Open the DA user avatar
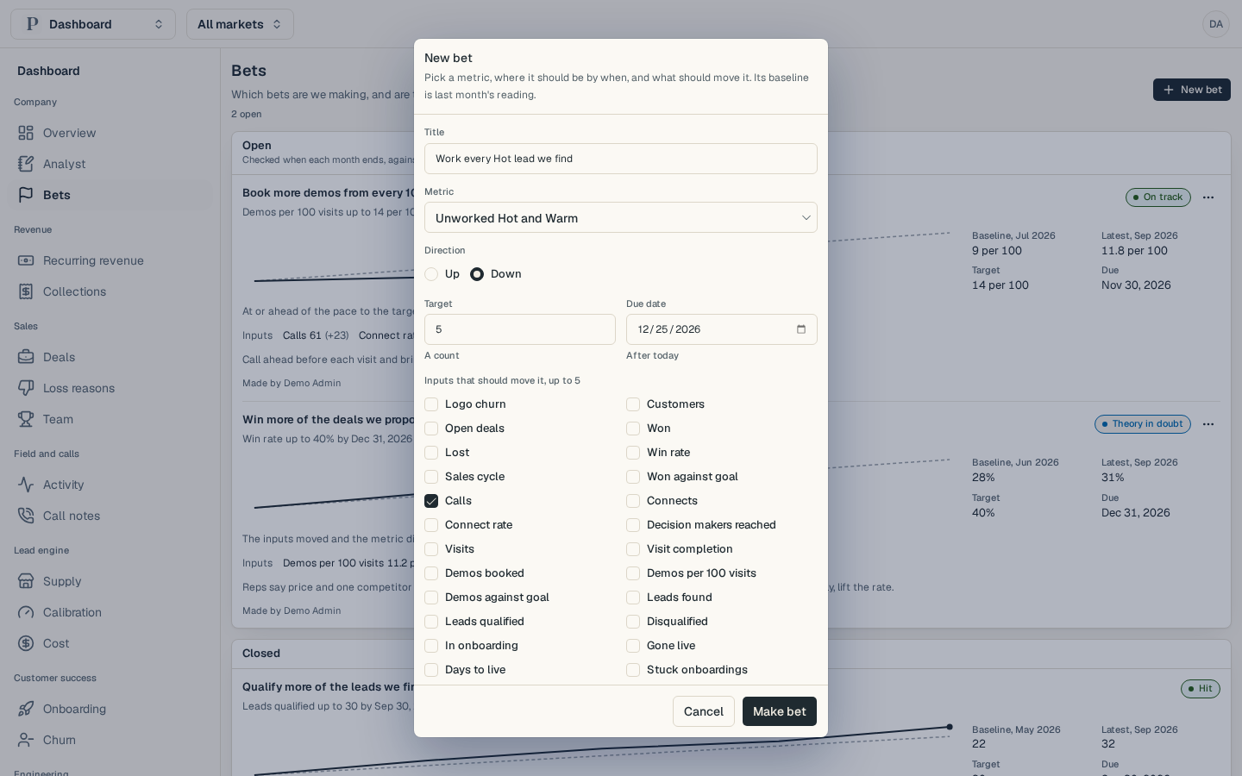The width and height of the screenshot is (1242, 776). pos(1216,24)
